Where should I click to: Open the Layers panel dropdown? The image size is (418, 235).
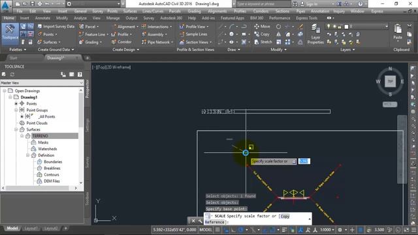[347, 50]
